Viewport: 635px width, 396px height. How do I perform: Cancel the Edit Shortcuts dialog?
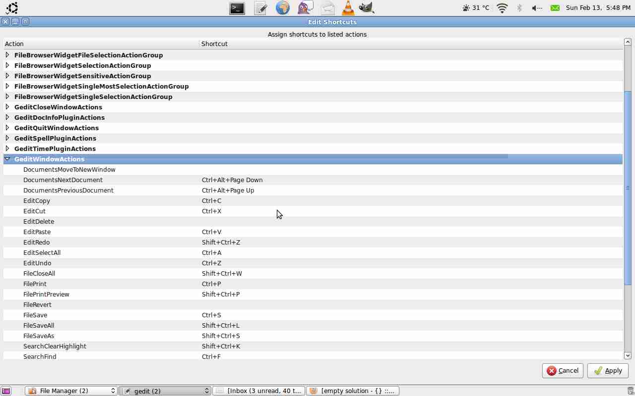pos(563,371)
